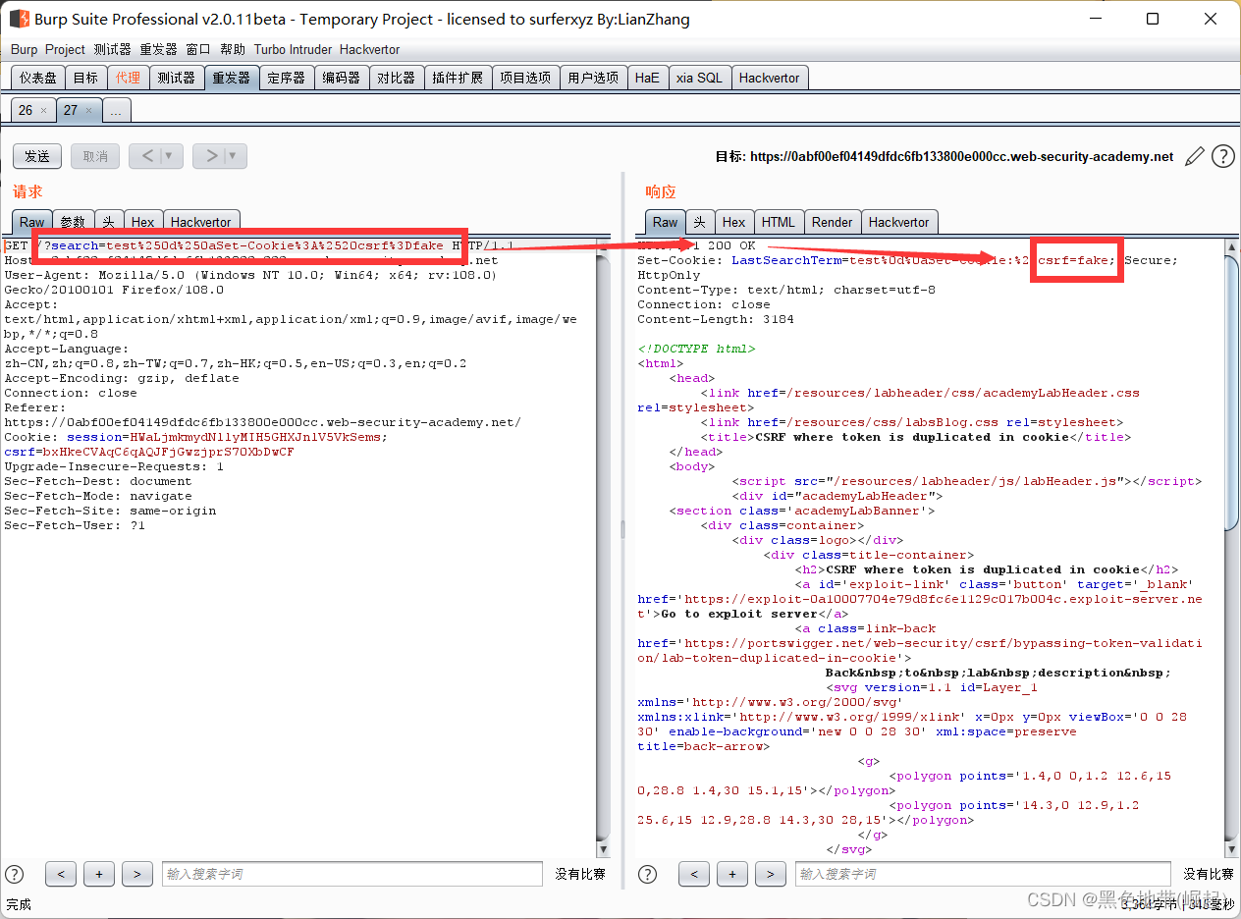
Task: Click 'Accept-Encoding: gzip, deflate' request line
Action: pyautogui.click(x=122, y=378)
